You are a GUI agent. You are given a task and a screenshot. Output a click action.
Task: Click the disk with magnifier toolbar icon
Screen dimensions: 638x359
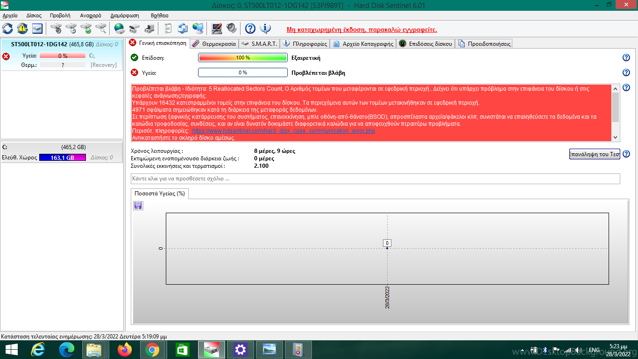click(x=101, y=29)
